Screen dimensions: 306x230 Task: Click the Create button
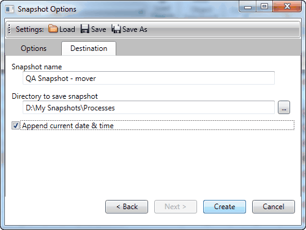click(x=225, y=207)
